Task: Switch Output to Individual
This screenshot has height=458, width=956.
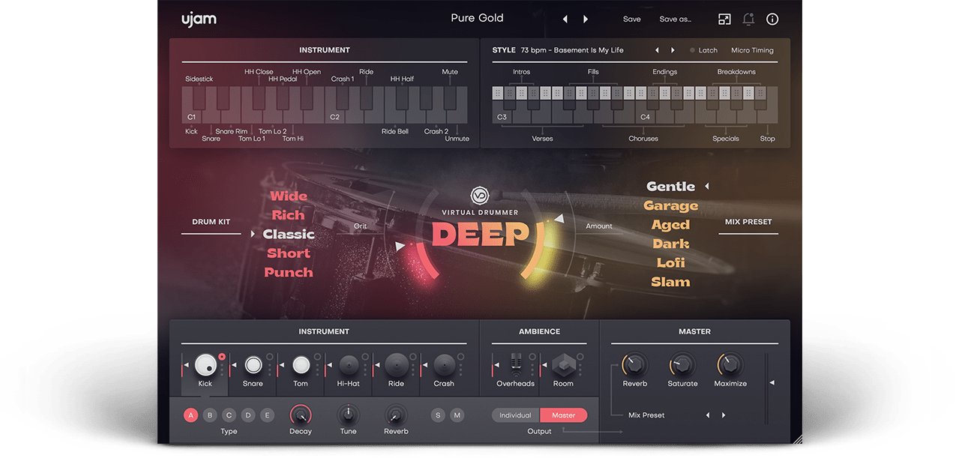Action: (x=515, y=415)
